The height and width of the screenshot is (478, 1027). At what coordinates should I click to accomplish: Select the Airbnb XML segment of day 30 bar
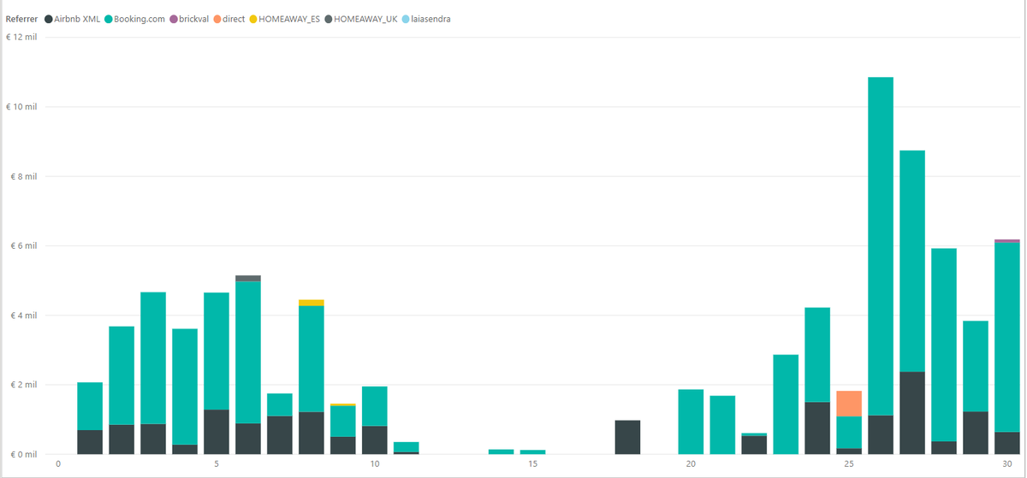(1007, 443)
